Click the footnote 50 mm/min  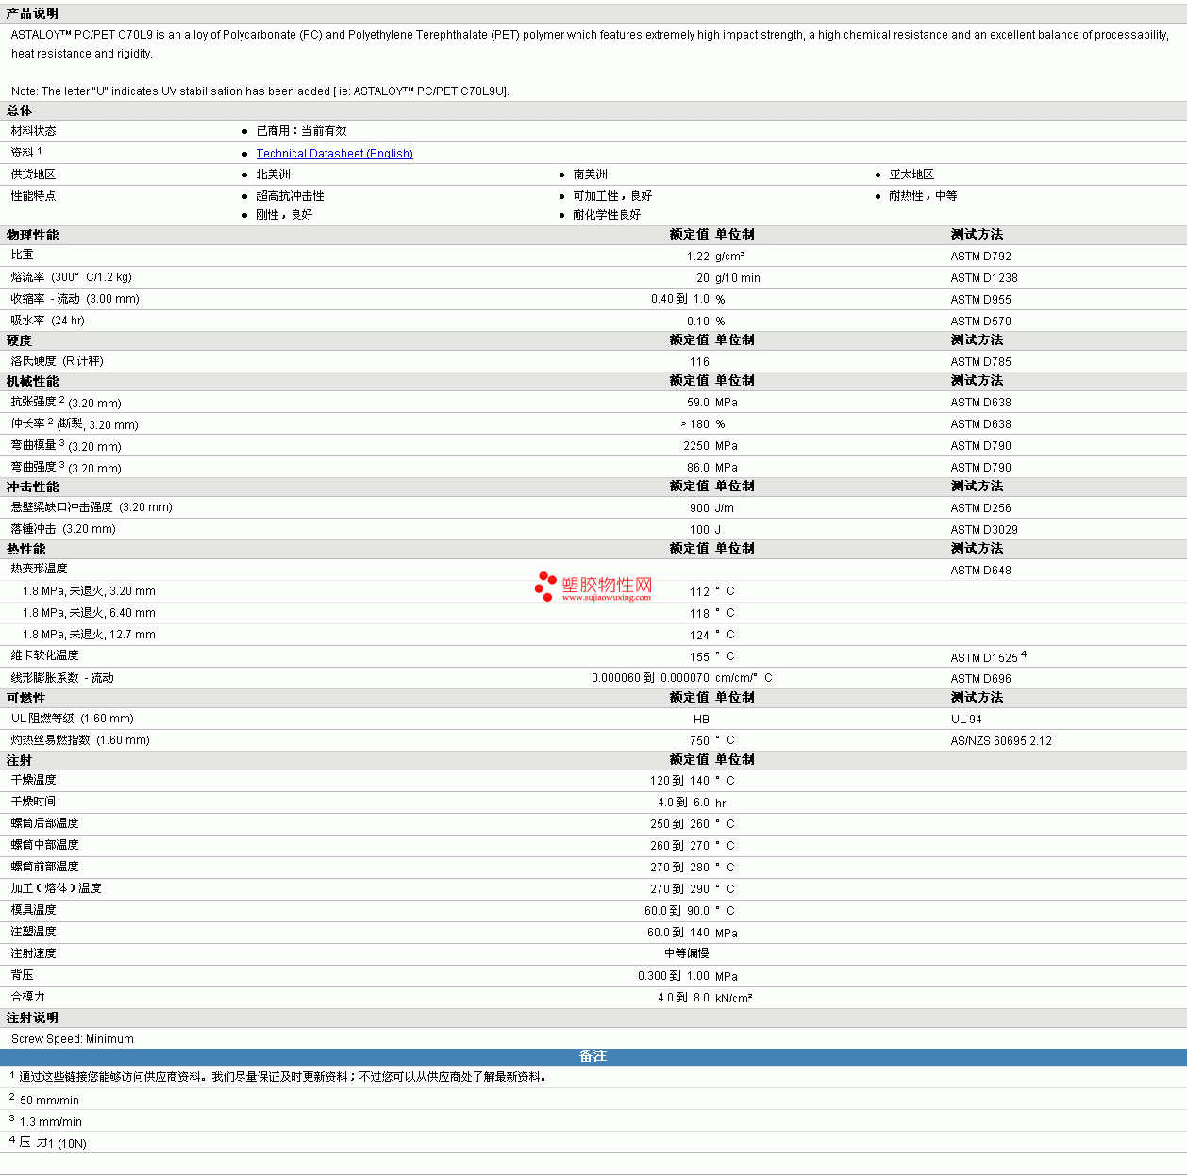[49, 1101]
